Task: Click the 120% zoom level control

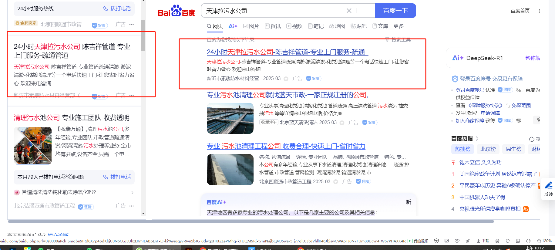Action: [544, 241]
